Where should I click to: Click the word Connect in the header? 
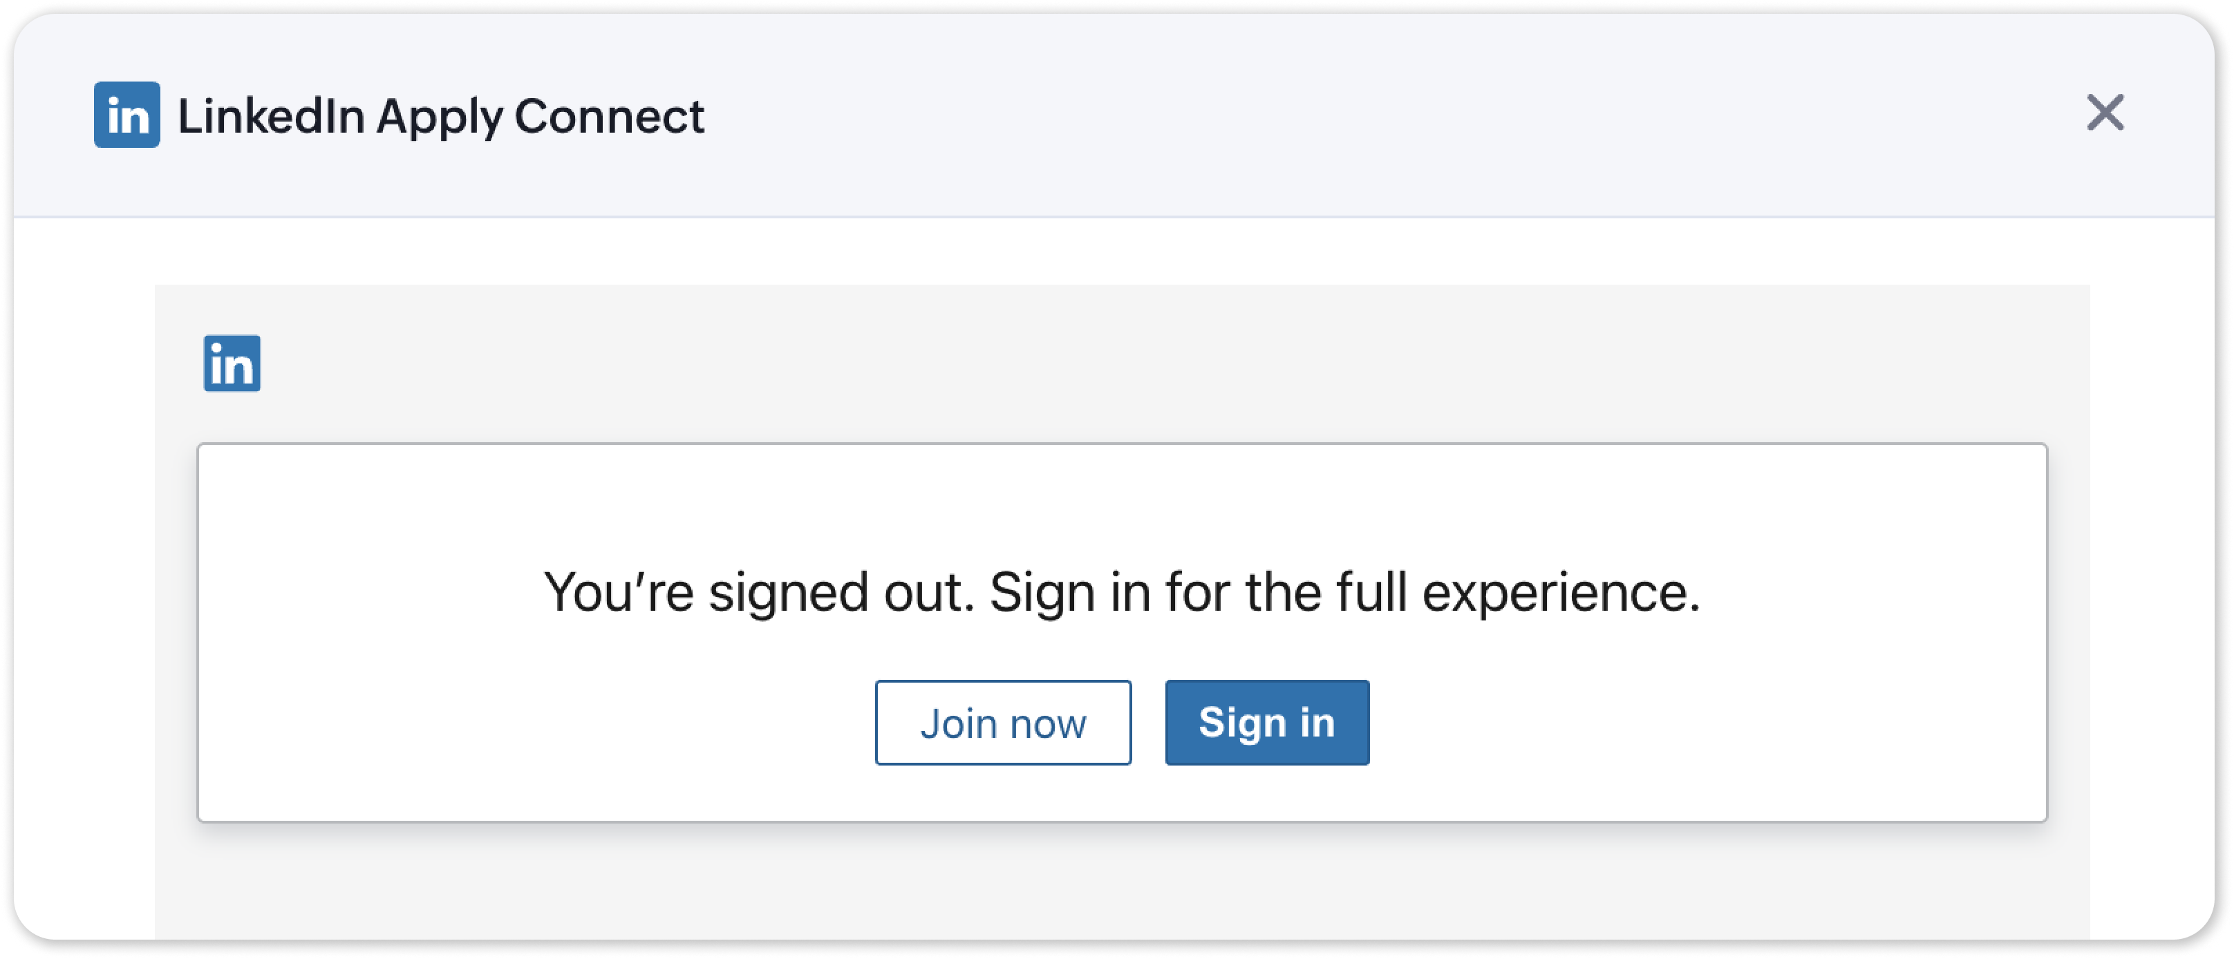609,116
